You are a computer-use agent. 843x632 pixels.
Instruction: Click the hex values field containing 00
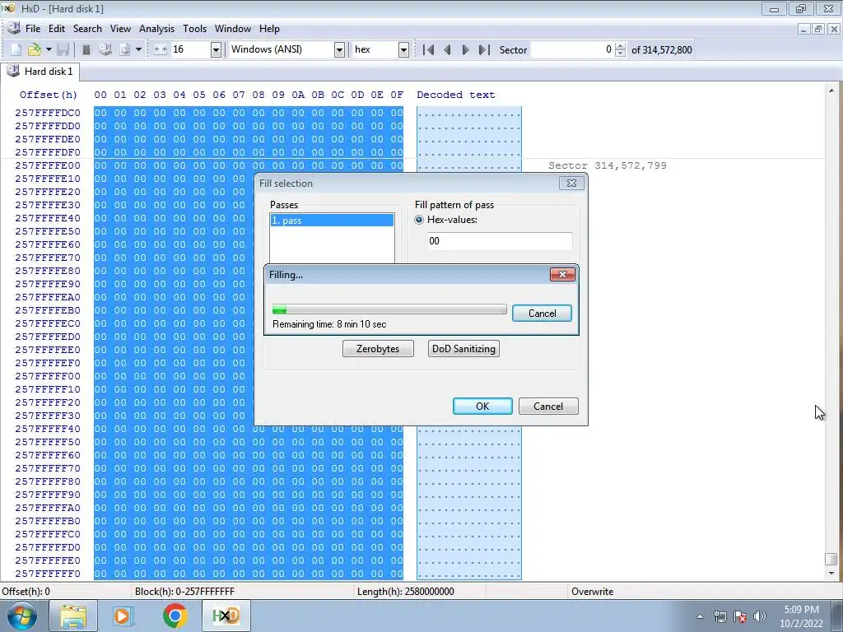click(x=500, y=241)
